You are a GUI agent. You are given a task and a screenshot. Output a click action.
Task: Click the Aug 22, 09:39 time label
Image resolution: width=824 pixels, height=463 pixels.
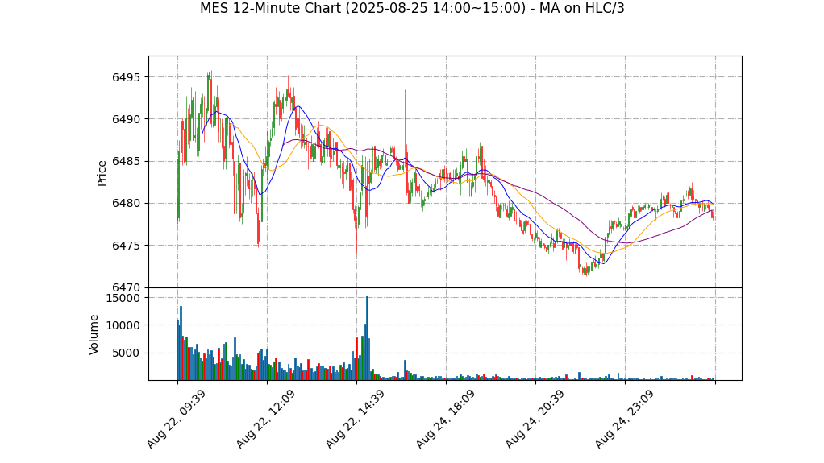[176, 420]
